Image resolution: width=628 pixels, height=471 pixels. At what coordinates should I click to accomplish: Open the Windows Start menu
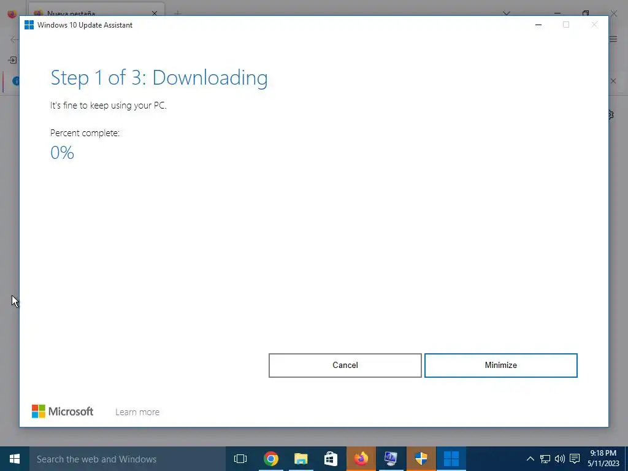click(15, 459)
